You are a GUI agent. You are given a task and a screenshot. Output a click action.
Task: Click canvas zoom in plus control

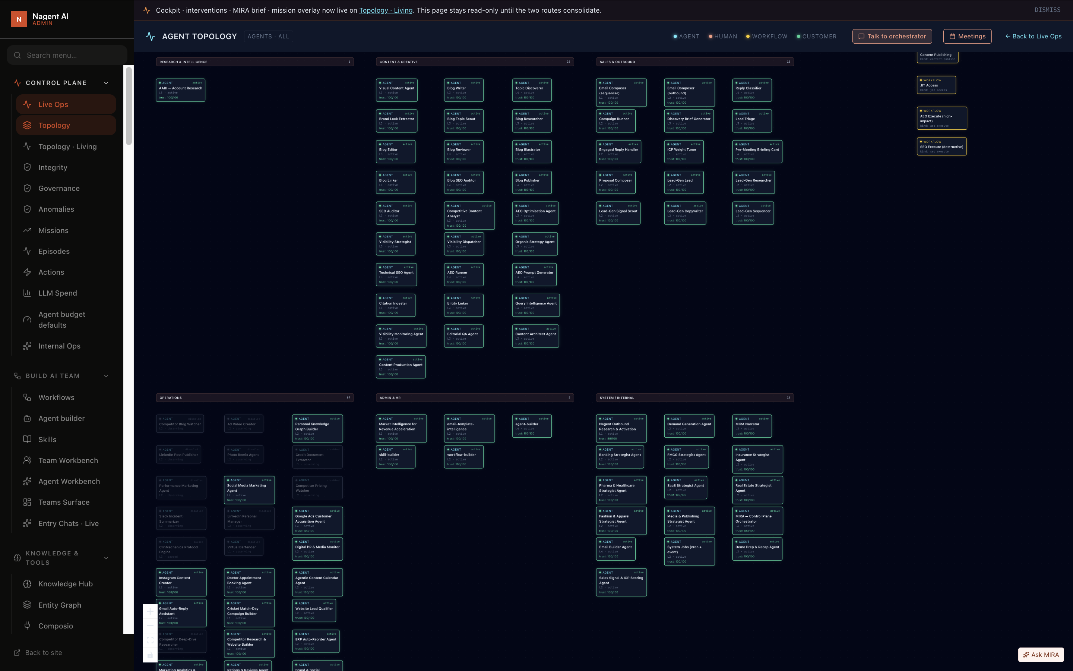(150, 611)
